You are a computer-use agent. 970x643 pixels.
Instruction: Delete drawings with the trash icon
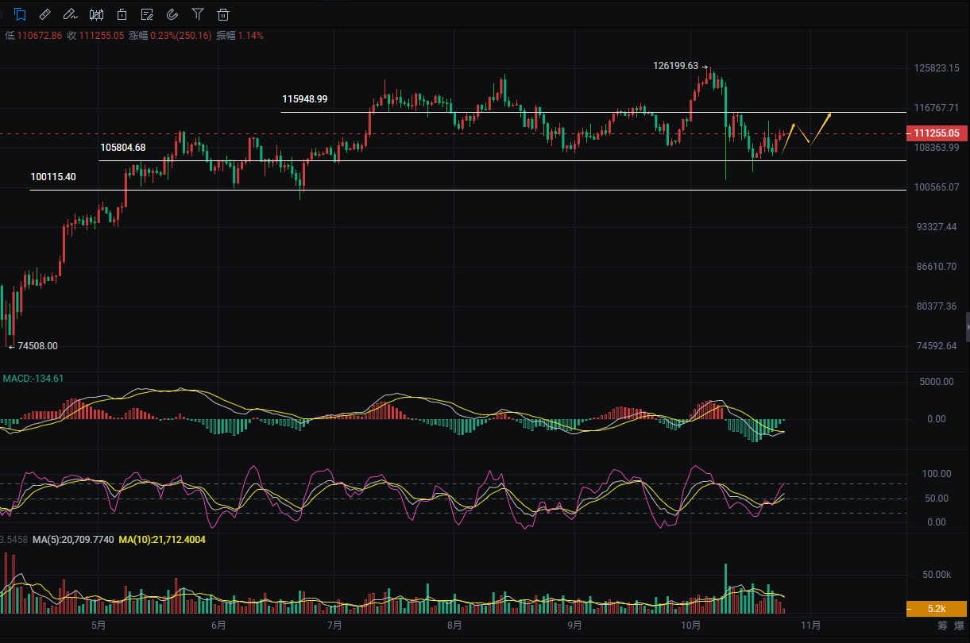(x=223, y=13)
